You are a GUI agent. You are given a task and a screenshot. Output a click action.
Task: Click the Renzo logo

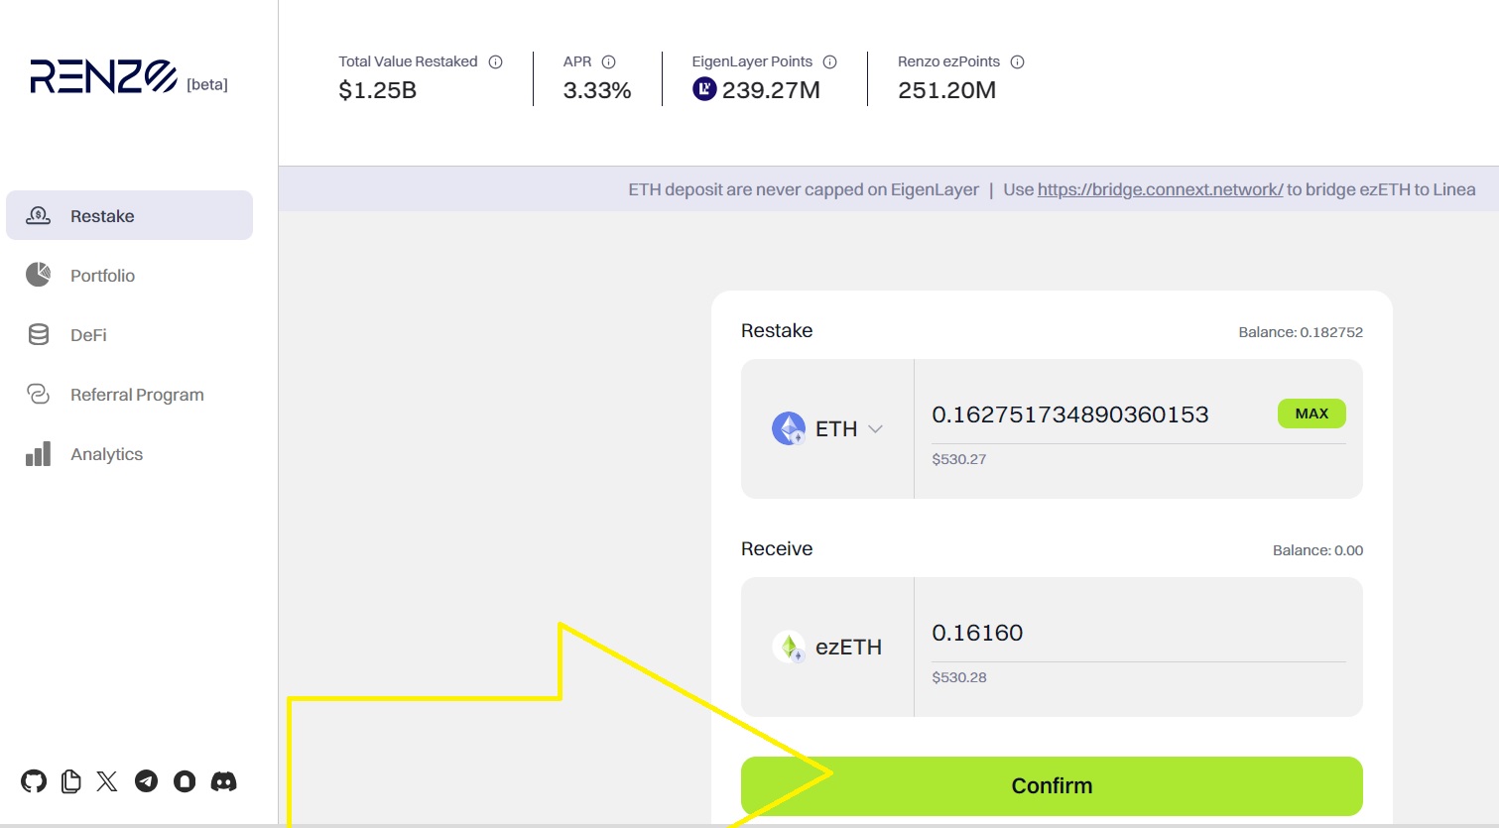tap(103, 76)
